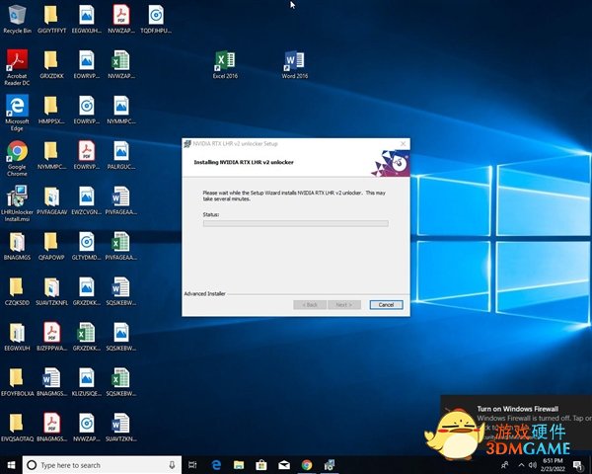Select the EFOYFBOLXA folder
Screen dimensions: 592x474
[x=17, y=382]
